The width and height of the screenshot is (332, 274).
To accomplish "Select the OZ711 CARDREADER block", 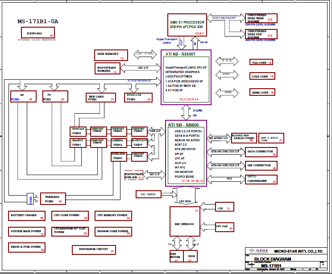I will 261,180.
